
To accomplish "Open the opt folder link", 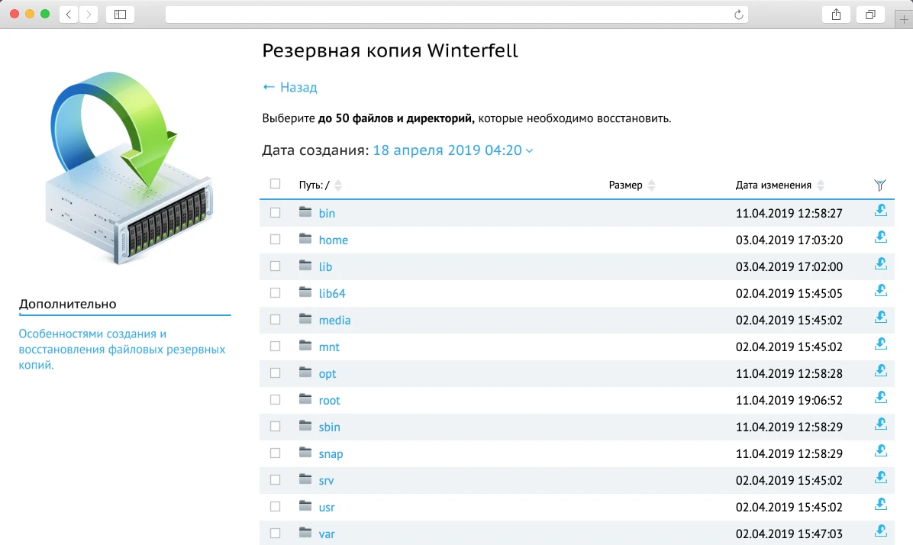I will [327, 373].
